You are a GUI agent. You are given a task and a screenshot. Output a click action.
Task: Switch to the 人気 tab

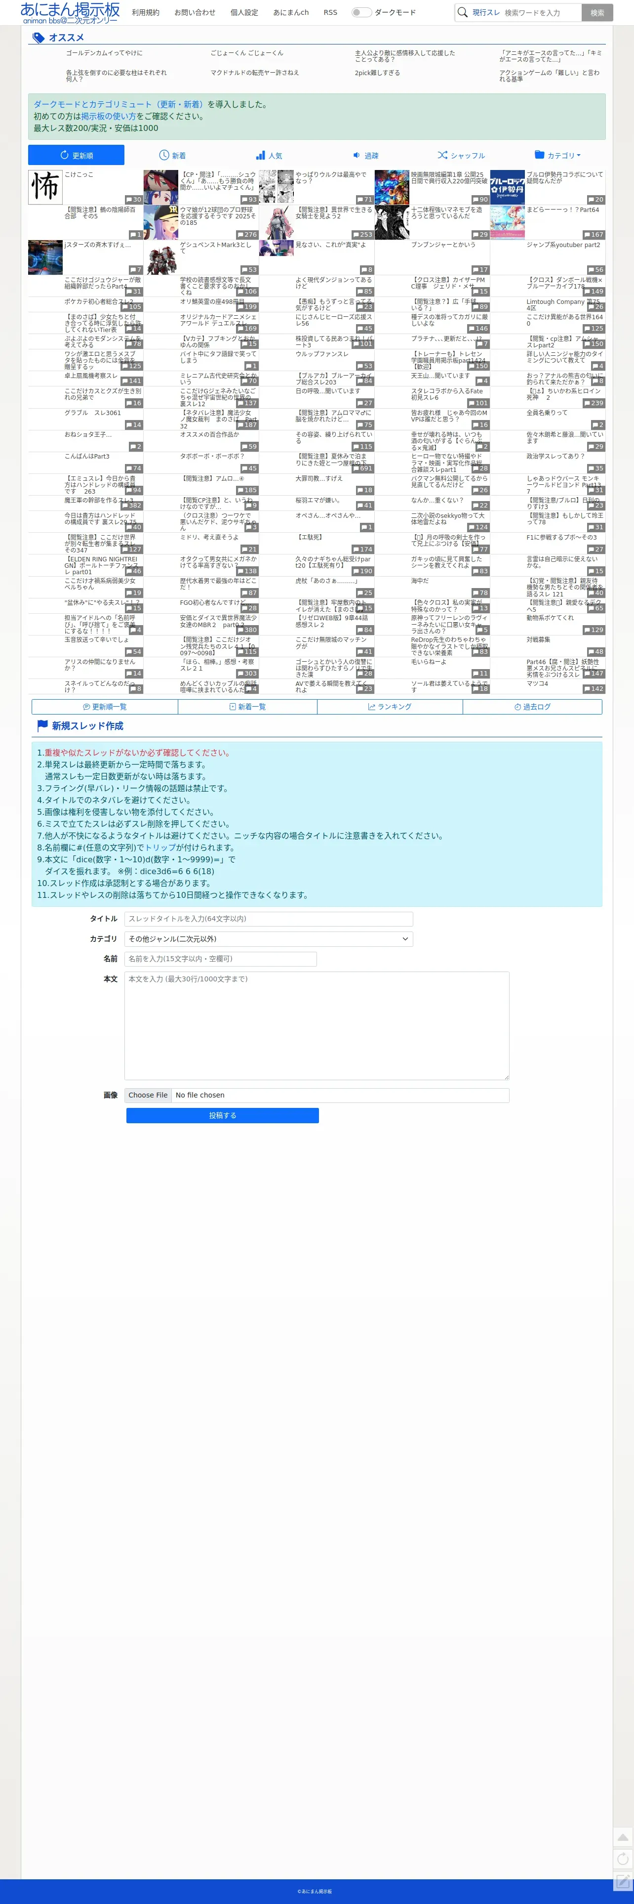269,155
